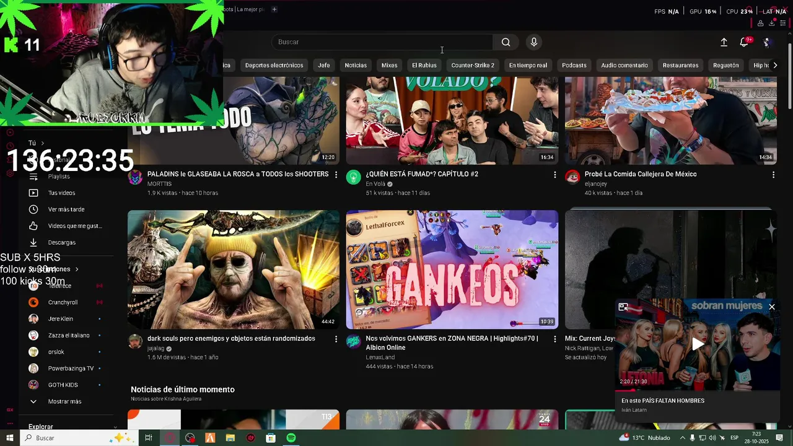Open Opera GX easy setup icon
Image resolution: width=793 pixels, height=446 pixels.
pos(784,24)
